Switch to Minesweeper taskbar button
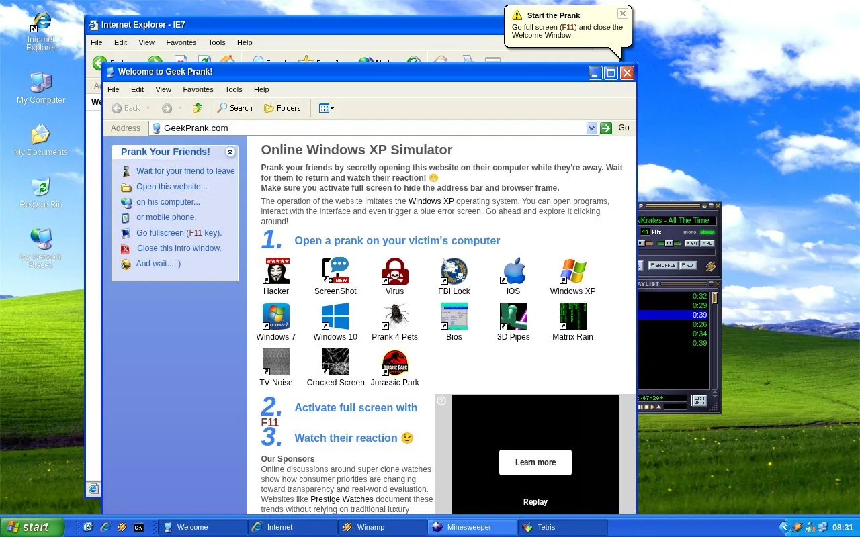This screenshot has width=860, height=537. click(472, 528)
